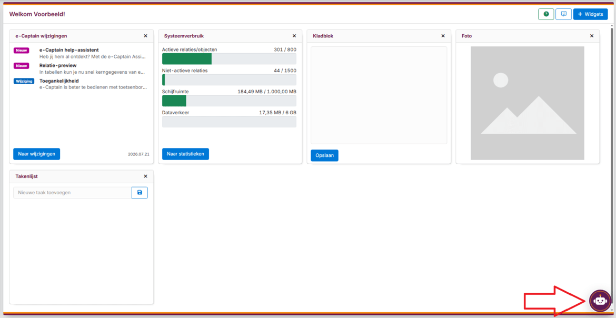The image size is (616, 318).
Task: Click the Actieve relaties/objecten label
Action: click(x=190, y=49)
